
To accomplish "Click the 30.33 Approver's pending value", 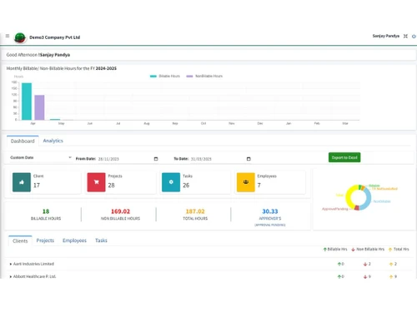I will click(270, 211).
